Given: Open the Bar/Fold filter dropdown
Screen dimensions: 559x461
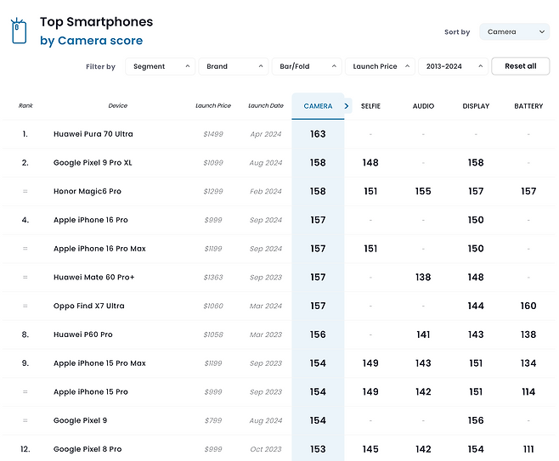Looking at the screenshot, I should pos(307,66).
